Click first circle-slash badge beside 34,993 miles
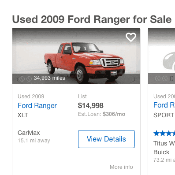The width and height of the screenshot is (175, 175). click(22, 79)
